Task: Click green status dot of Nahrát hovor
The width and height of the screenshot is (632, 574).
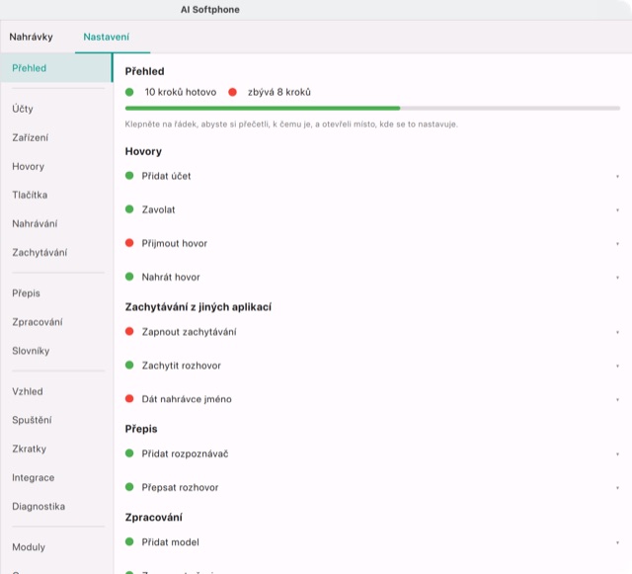Action: coord(129,277)
